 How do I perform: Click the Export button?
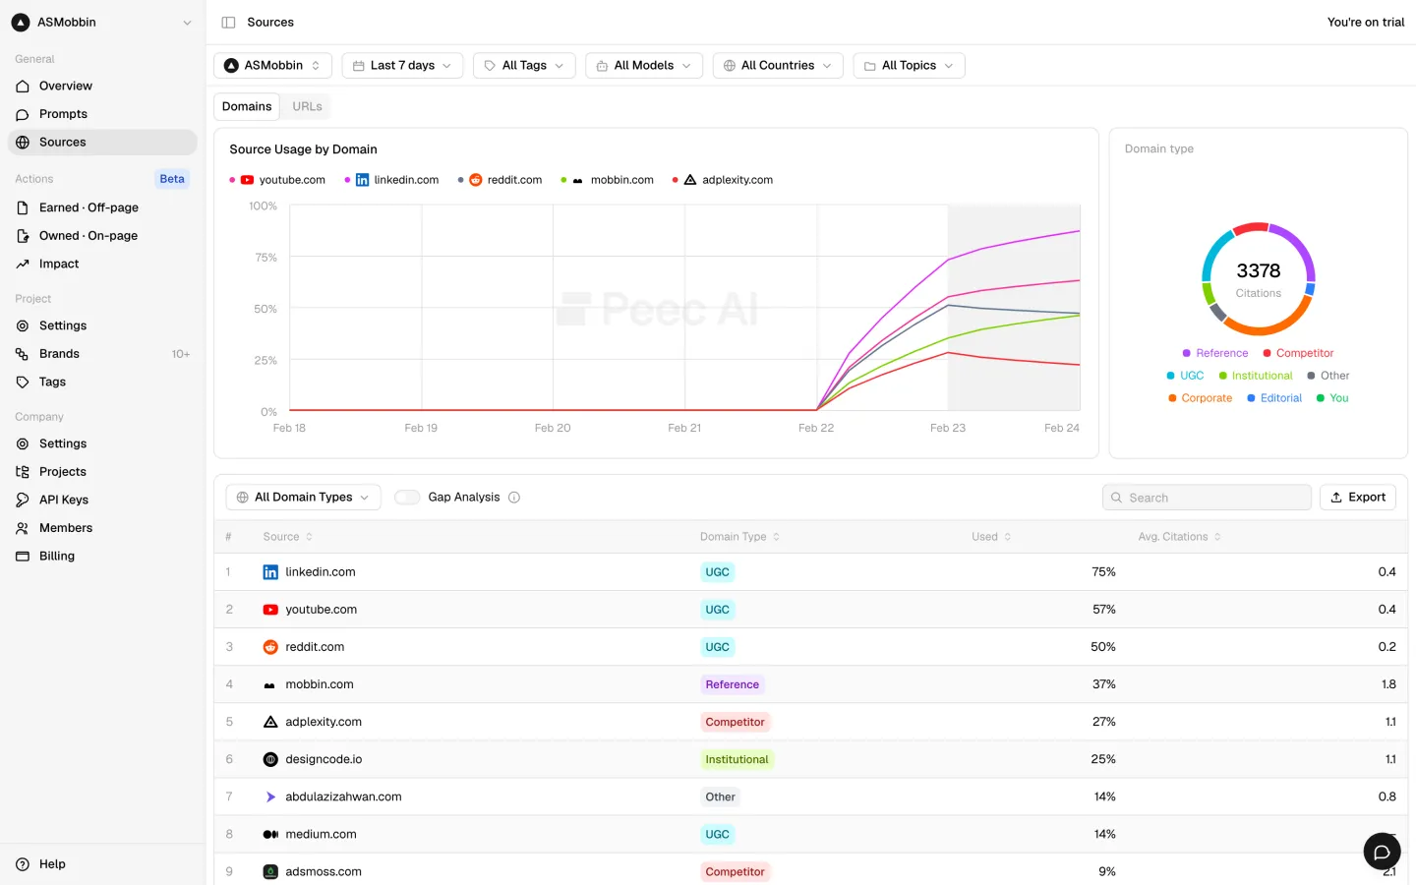click(1358, 498)
